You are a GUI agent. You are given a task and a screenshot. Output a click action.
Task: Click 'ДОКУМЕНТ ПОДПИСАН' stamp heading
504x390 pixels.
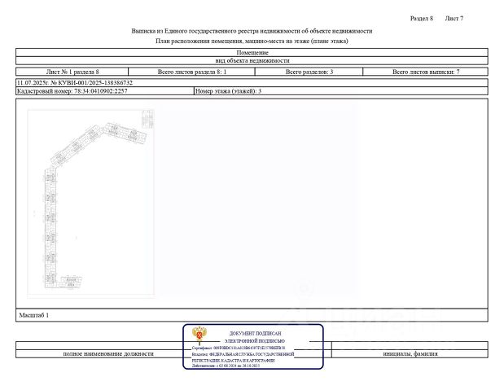tap(255, 333)
